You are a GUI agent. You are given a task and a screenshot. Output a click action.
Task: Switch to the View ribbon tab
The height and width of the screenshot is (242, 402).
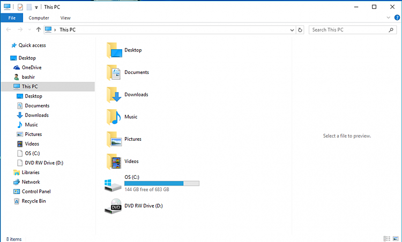(x=65, y=18)
